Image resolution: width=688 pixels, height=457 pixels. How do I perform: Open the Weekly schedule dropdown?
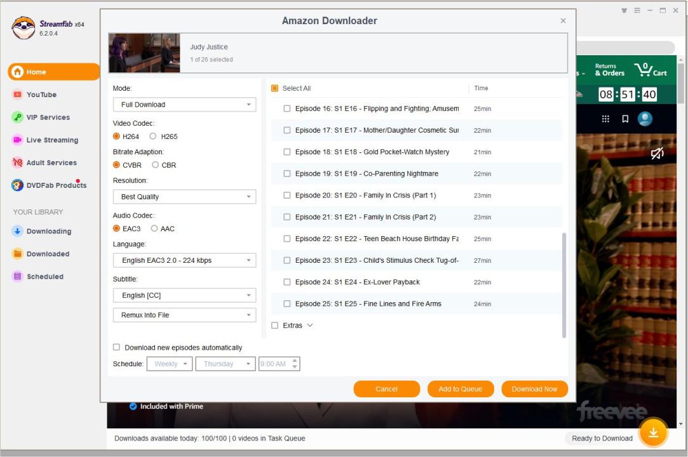(170, 364)
